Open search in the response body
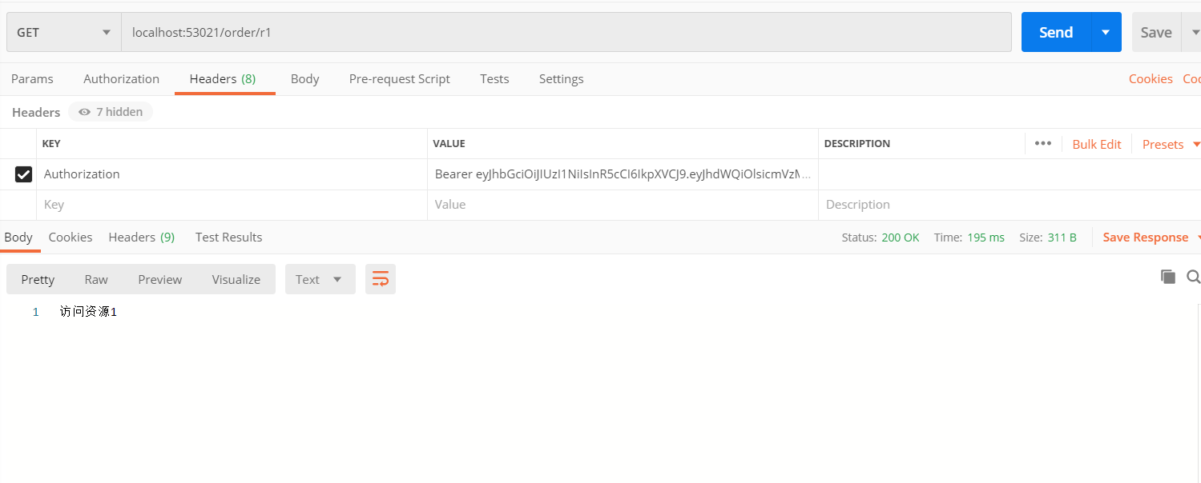 pos(1193,277)
